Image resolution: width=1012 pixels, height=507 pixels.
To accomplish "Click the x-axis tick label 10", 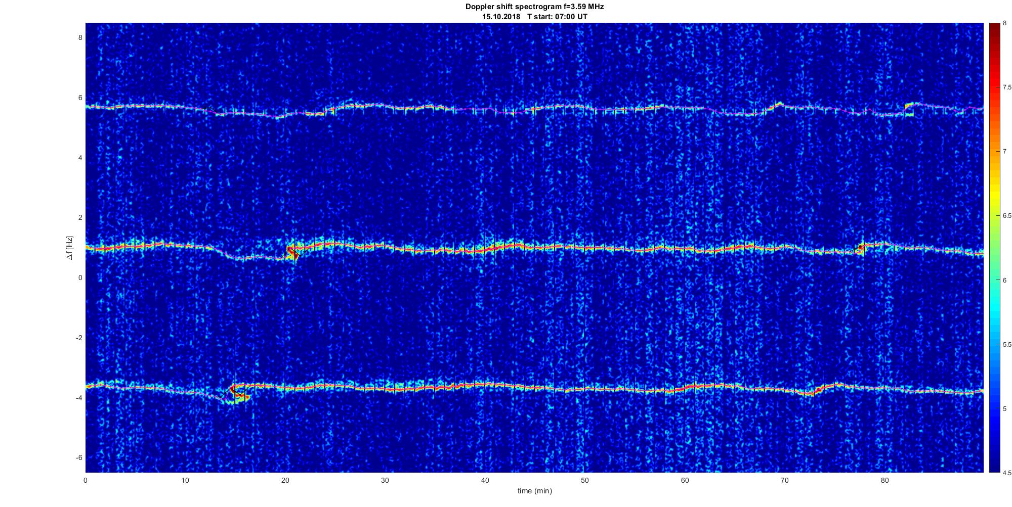I will click(x=185, y=480).
